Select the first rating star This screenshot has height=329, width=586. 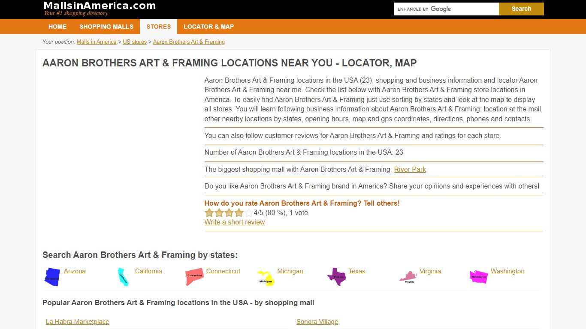[209, 213]
